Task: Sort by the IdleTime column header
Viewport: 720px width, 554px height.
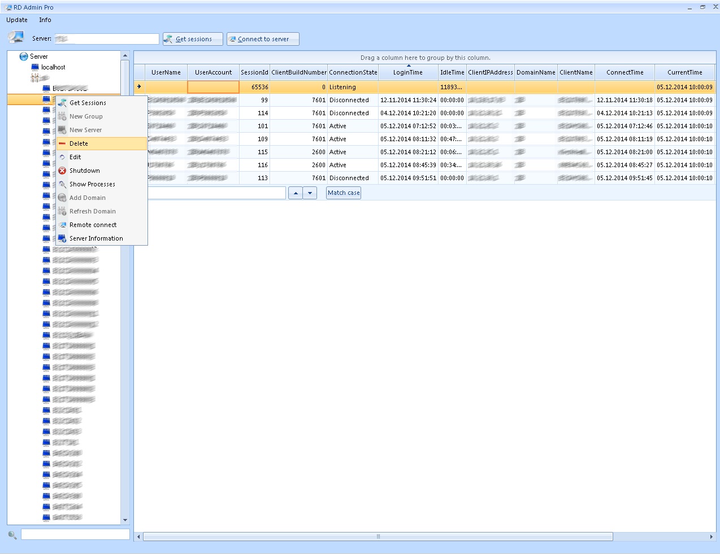Action: pos(452,72)
